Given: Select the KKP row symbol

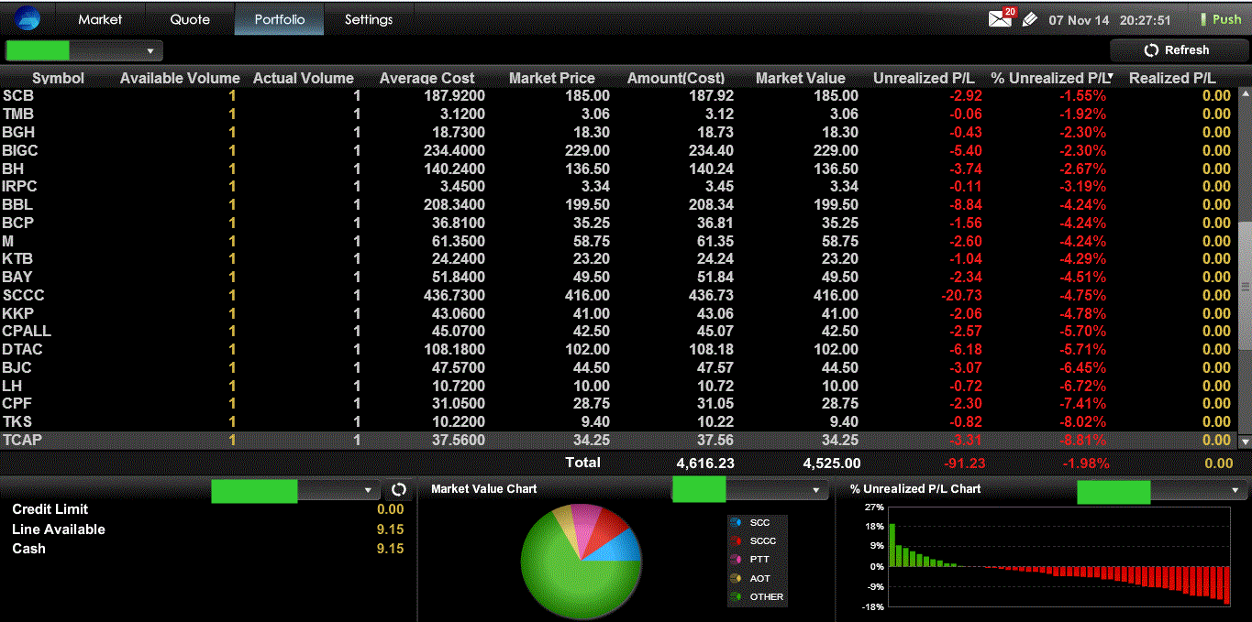Looking at the screenshot, I should tap(18, 313).
